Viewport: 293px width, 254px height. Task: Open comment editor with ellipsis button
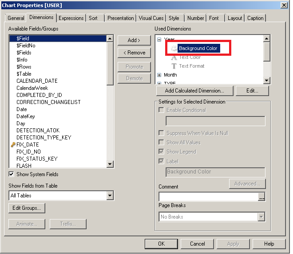(261, 197)
